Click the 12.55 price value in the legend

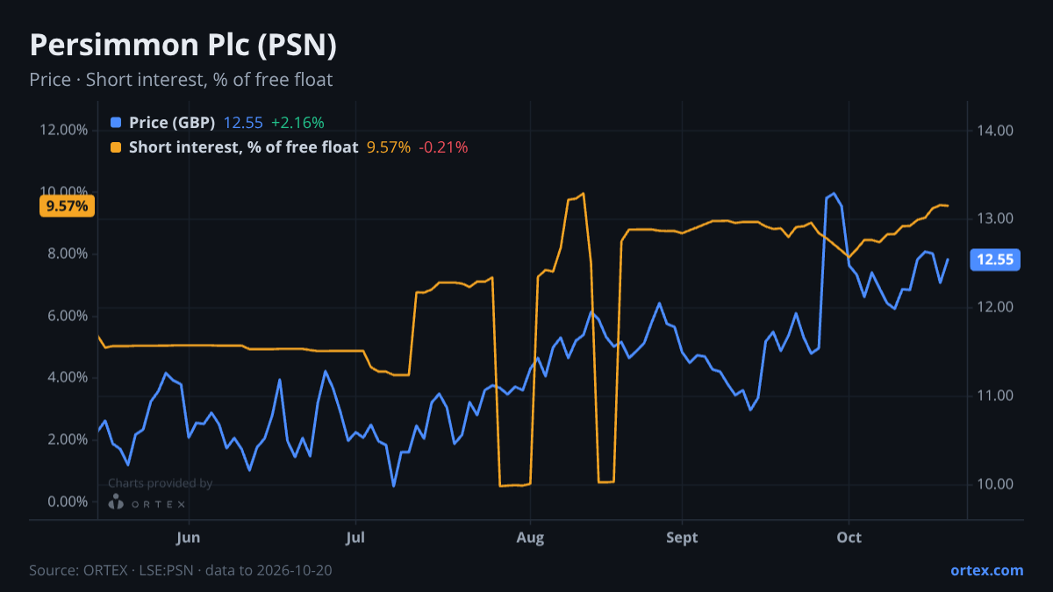[241, 123]
